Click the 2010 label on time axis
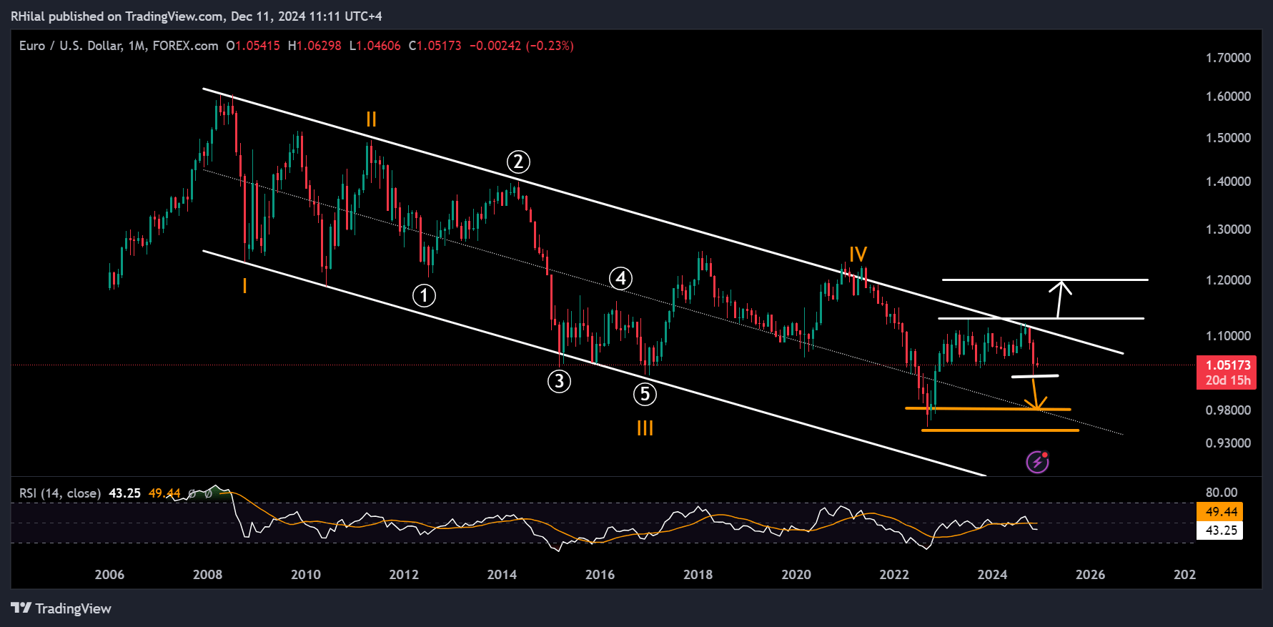This screenshot has height=627, width=1273. coord(306,575)
